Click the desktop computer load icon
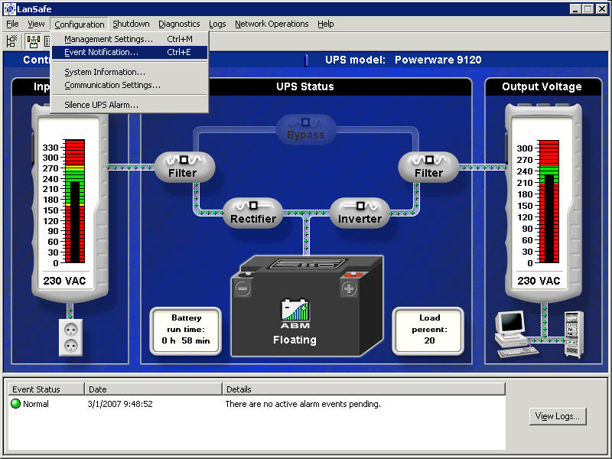The height and width of the screenshot is (459, 612). pos(516,334)
